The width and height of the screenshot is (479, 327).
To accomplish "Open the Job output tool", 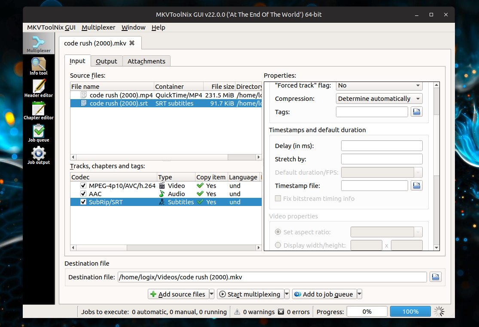I will pos(39,155).
